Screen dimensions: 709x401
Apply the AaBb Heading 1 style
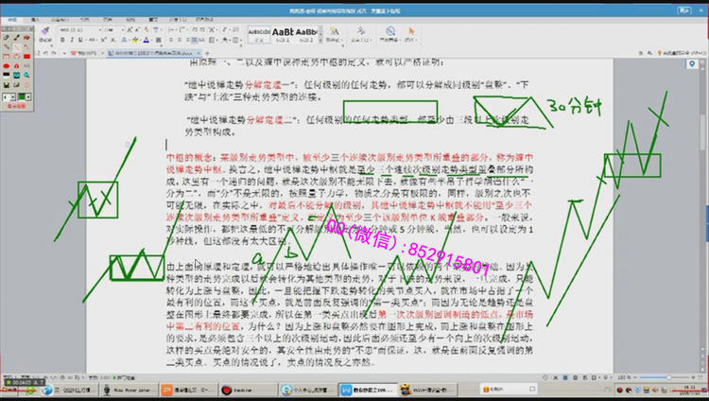[x=281, y=33]
